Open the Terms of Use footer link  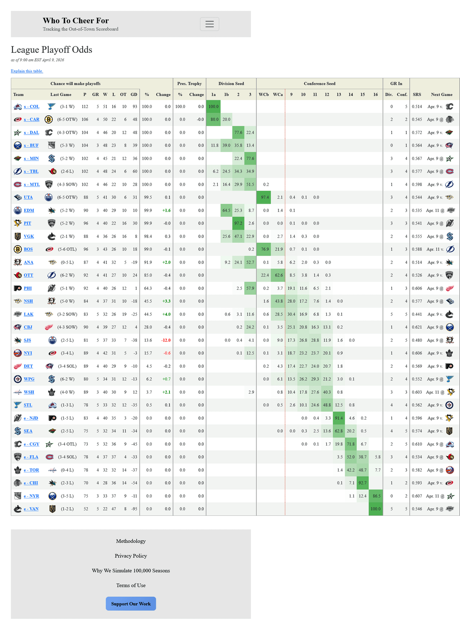[x=131, y=586]
